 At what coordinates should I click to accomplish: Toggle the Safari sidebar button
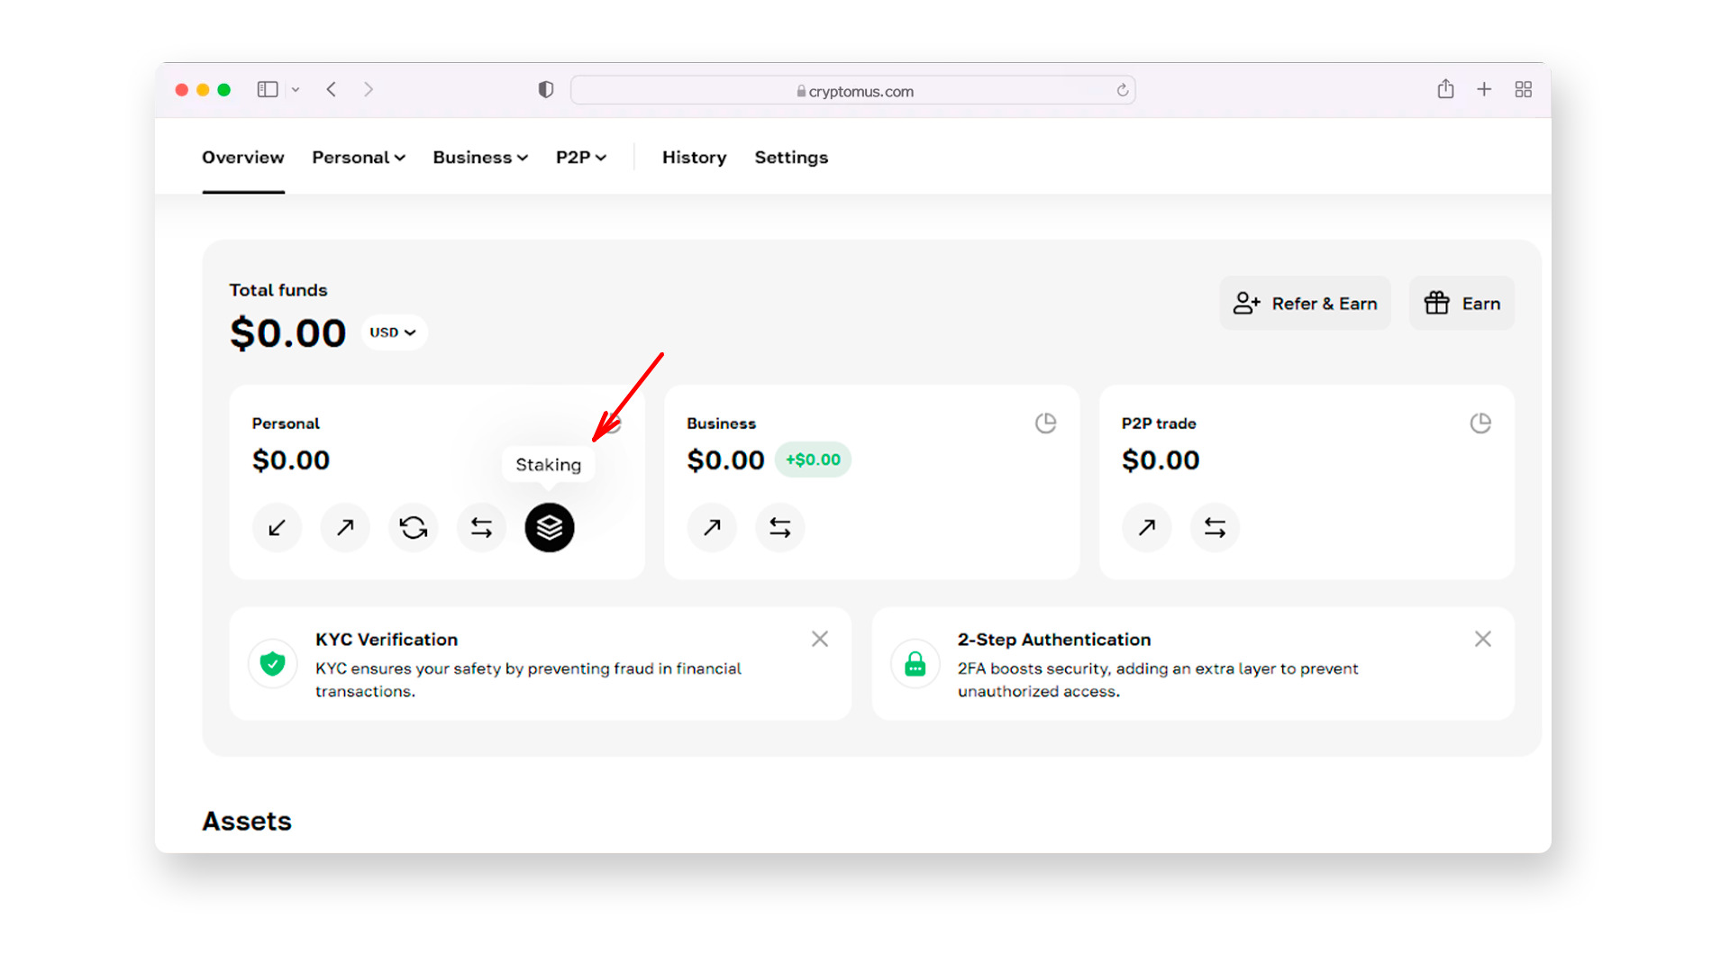point(268,89)
